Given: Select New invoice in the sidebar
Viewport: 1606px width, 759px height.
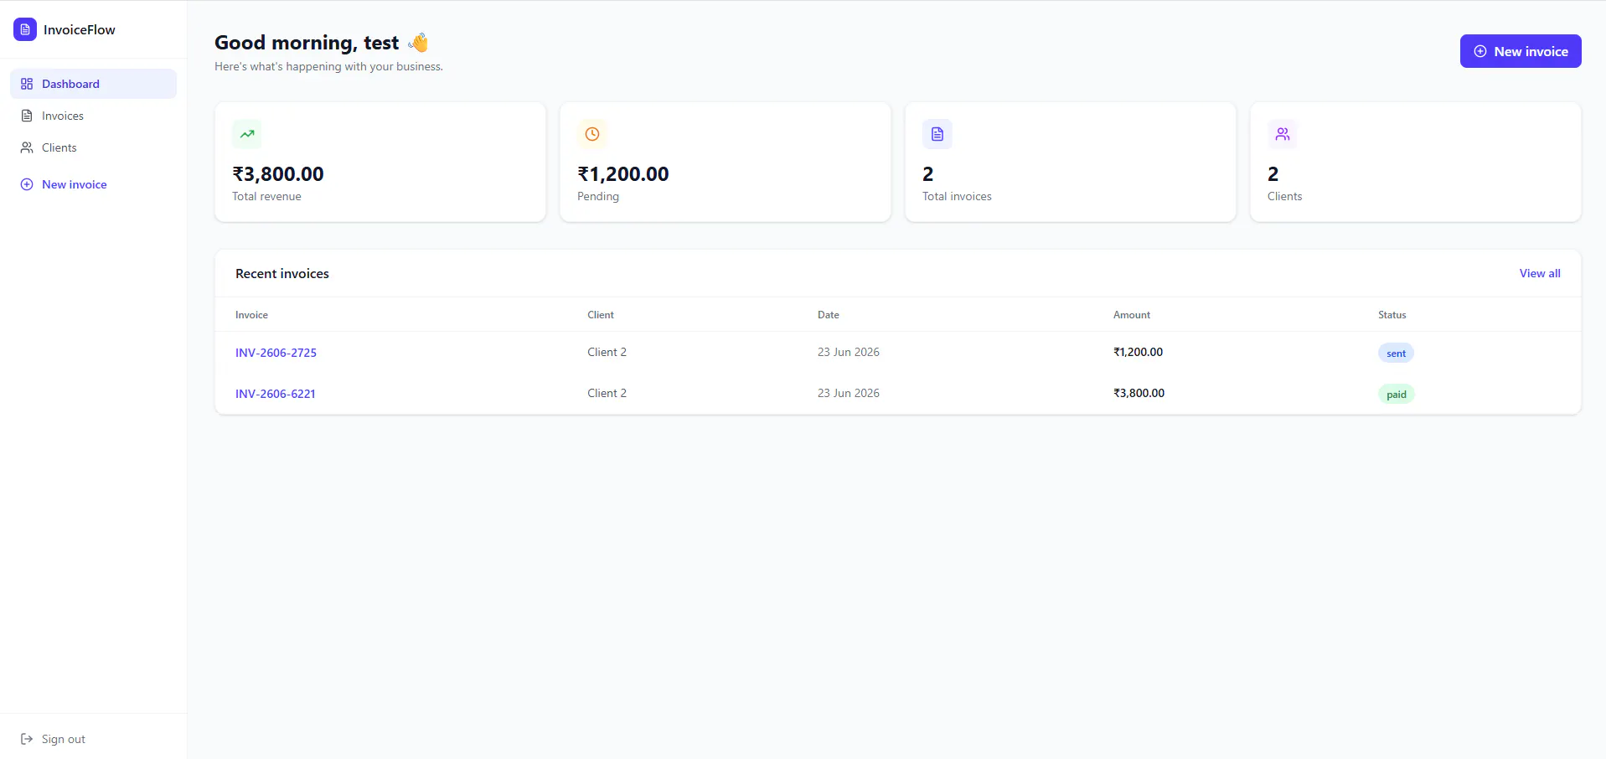Looking at the screenshot, I should coord(93,184).
